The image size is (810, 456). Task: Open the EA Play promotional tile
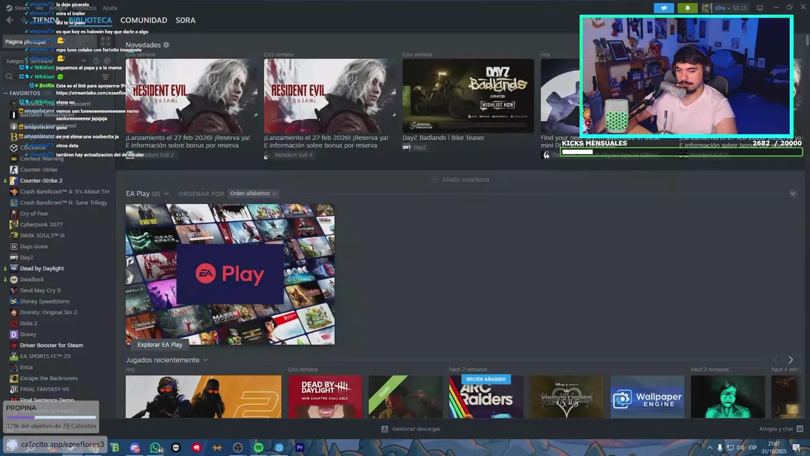[230, 274]
